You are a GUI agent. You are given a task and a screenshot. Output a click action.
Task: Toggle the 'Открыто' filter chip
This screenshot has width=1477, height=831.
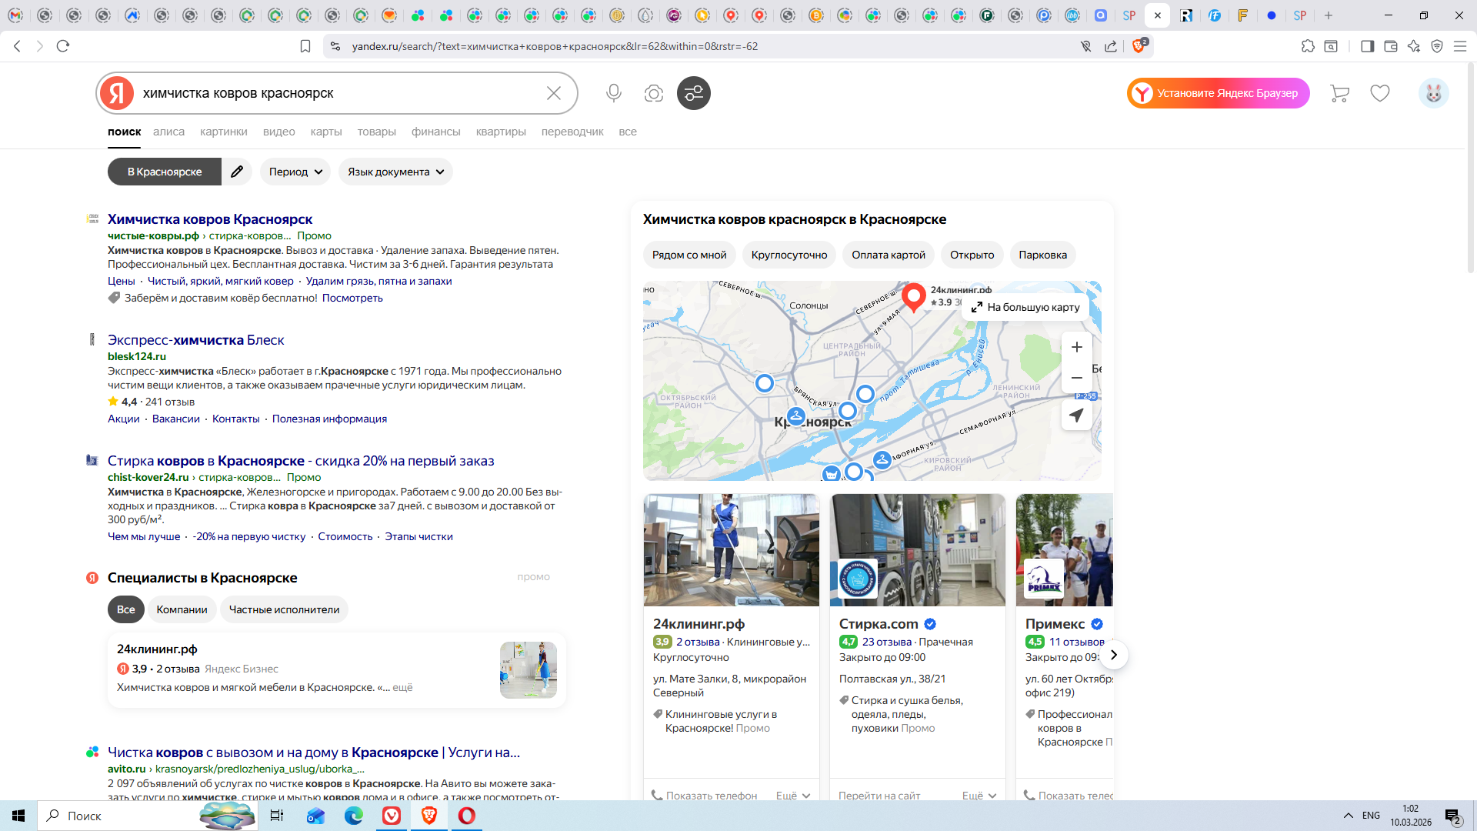972,255
